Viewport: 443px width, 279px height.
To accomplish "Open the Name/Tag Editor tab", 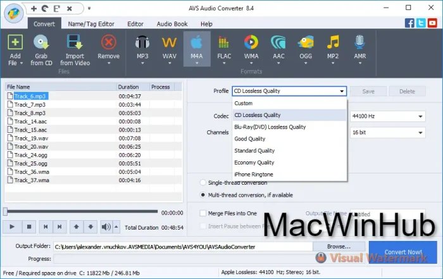I will coord(91,23).
